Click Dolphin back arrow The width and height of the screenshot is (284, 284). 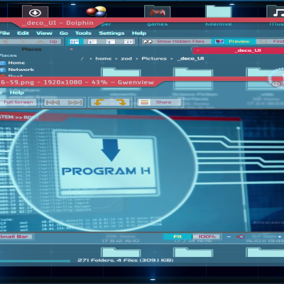coord(5,42)
